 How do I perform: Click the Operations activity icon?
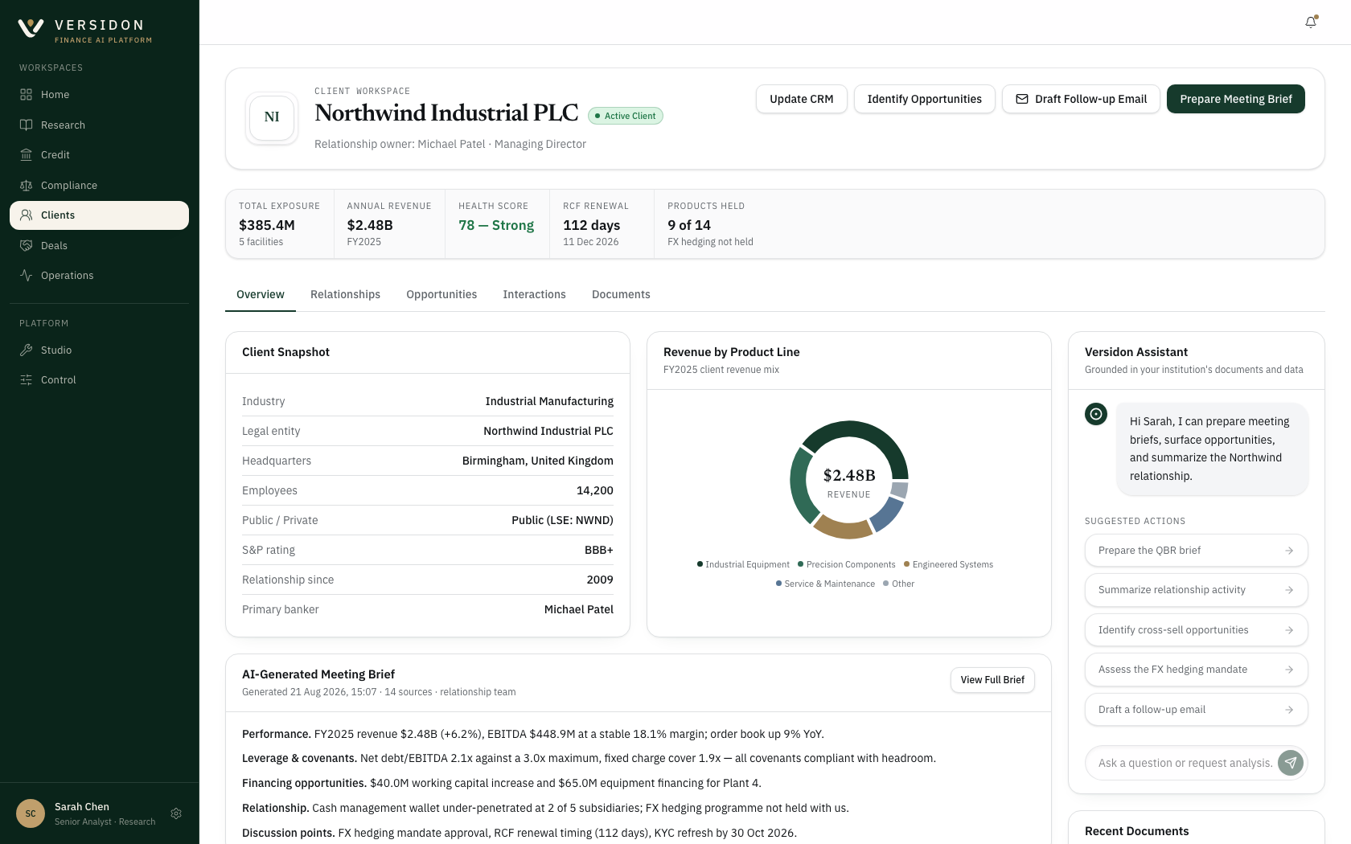[26, 276]
